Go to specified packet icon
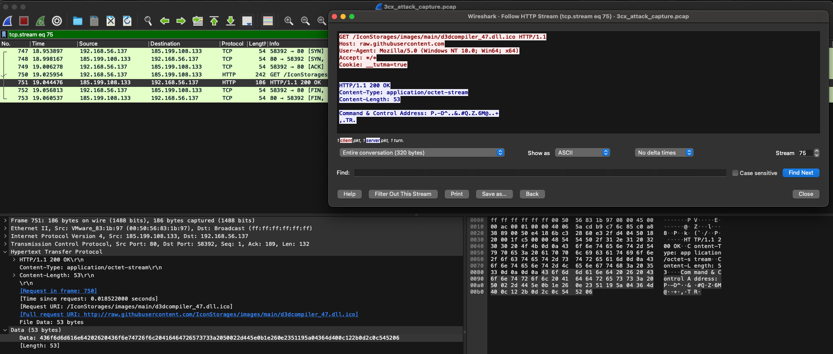 (198, 21)
